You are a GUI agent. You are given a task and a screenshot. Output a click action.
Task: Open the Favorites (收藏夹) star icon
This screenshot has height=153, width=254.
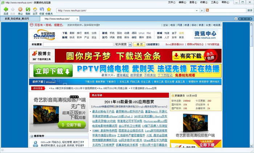(x=49, y=9)
